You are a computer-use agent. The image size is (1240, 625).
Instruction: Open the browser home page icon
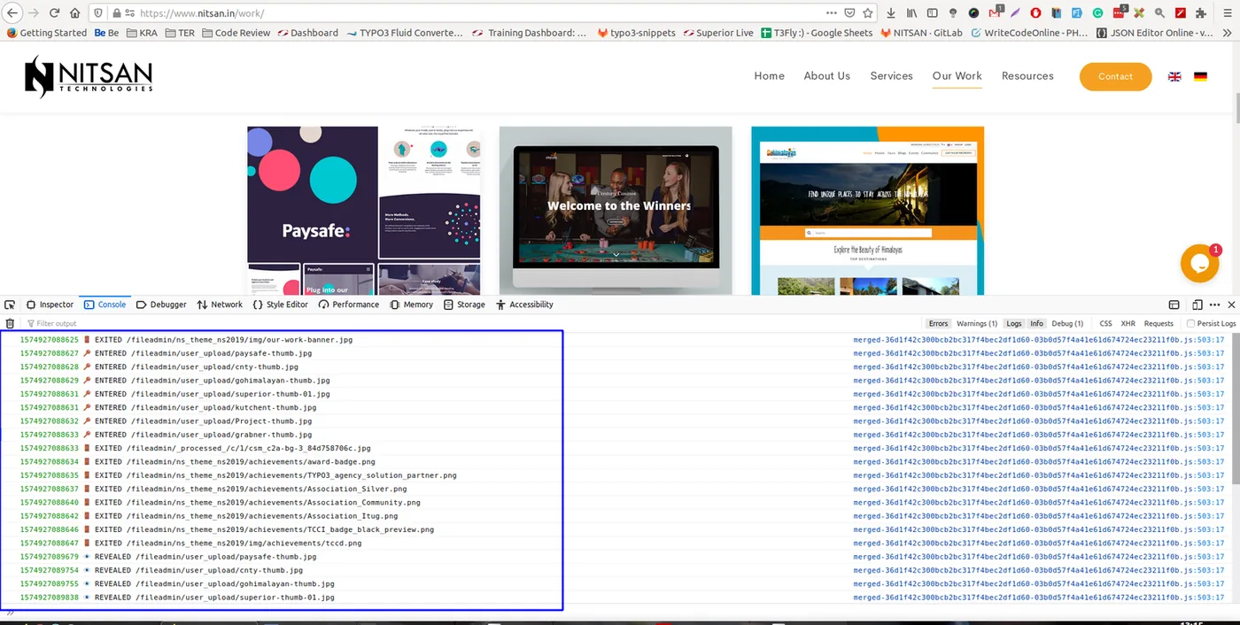74,13
